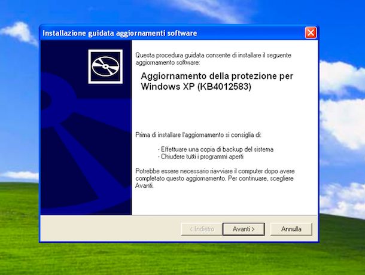365x275 pixels.
Task: Click the 'Questa procedura guidata consente' paragraph
Action: click(x=213, y=59)
